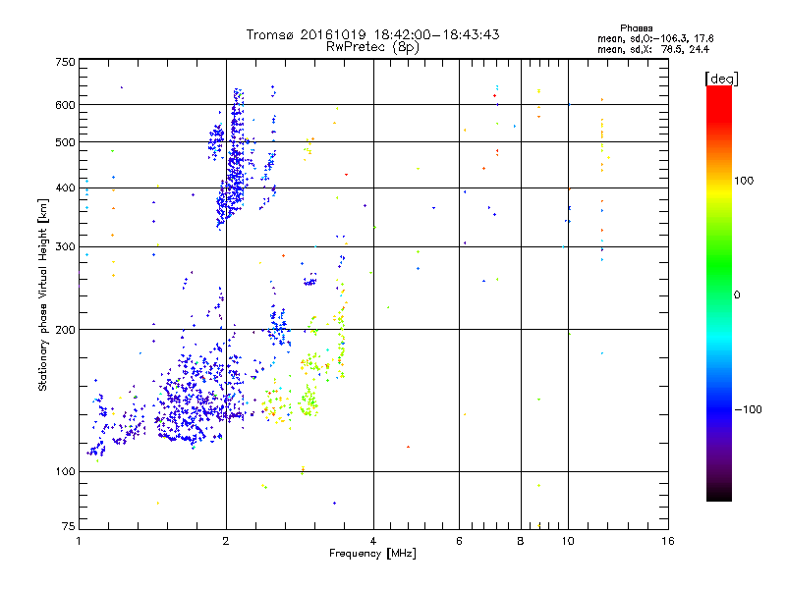786x589 pixels.
Task: Click the '400' height axis tick label
Action: (65, 188)
